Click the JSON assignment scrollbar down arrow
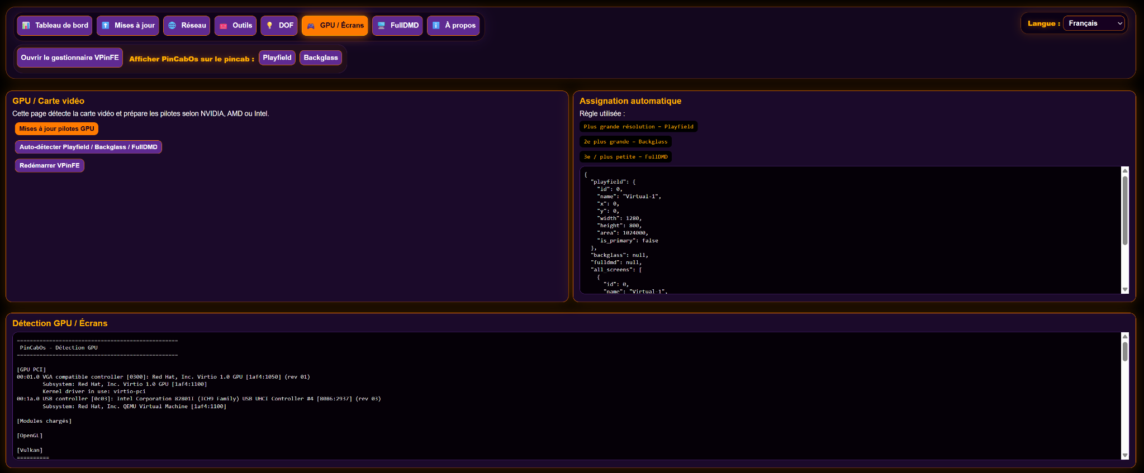 1125,289
